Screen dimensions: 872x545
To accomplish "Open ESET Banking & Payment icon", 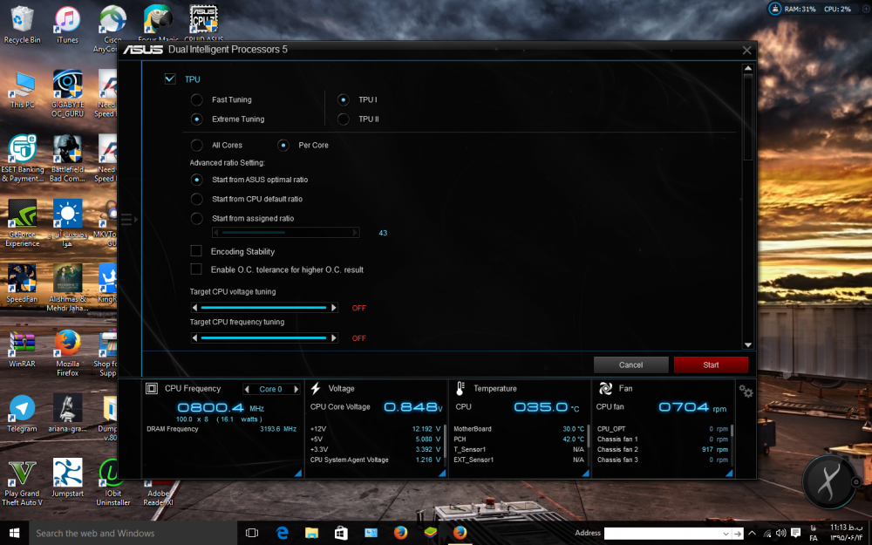I will 23,159.
